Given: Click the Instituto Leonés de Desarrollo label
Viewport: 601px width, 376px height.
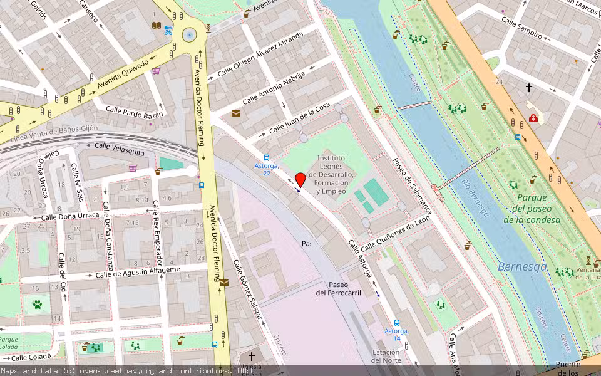Looking at the screenshot, I should point(336,174).
